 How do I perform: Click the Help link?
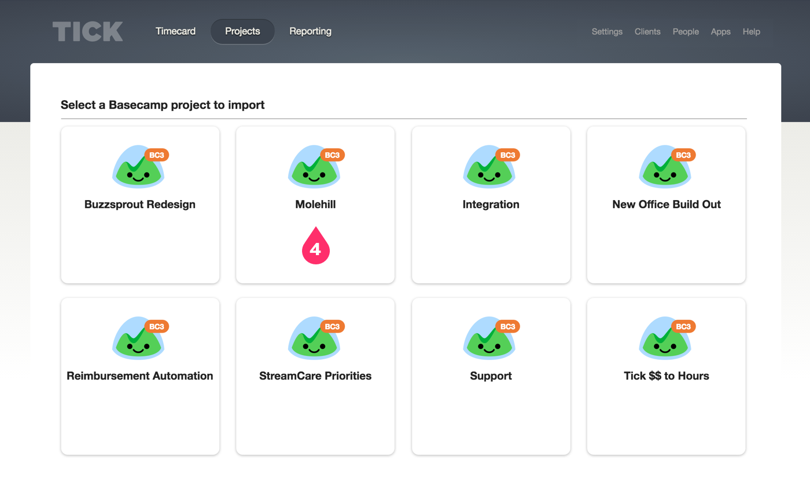[x=751, y=32]
